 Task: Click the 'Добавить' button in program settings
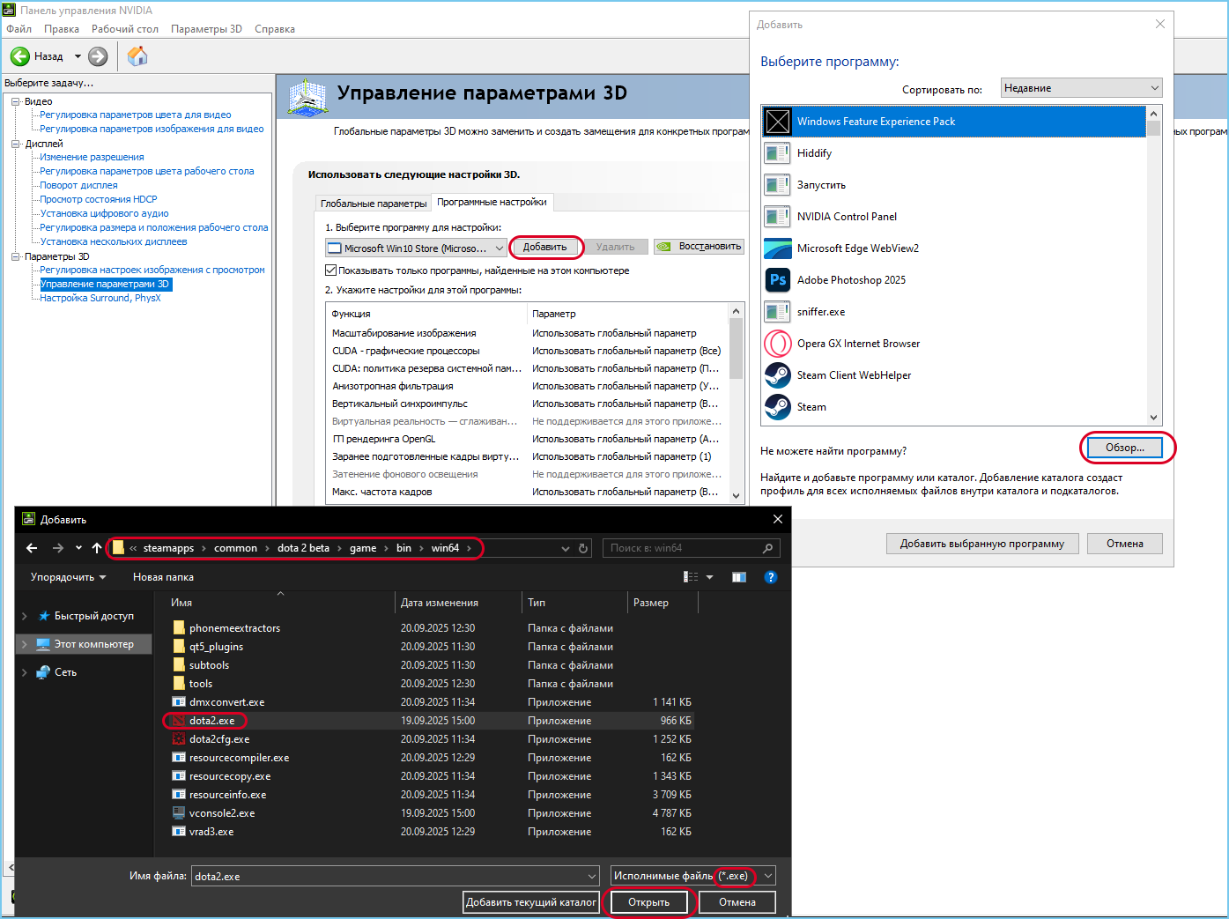[545, 247]
